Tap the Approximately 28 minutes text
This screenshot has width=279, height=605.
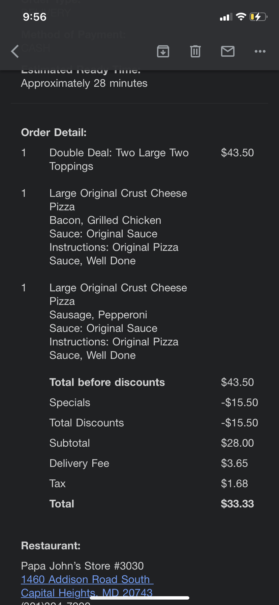pyautogui.click(x=84, y=83)
